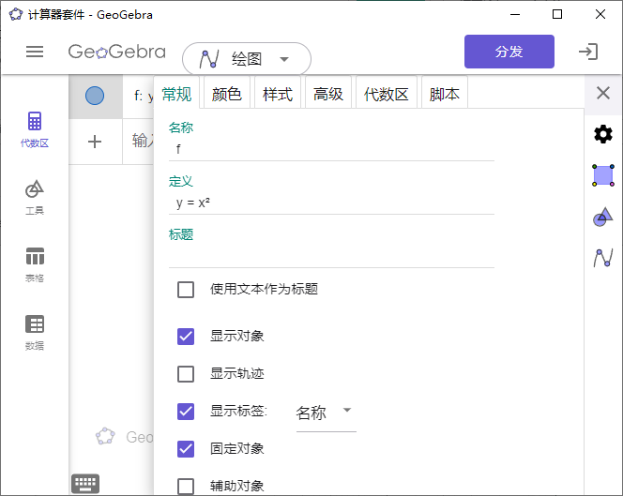Add a new input row with plus
Image resolution: width=623 pixels, height=496 pixels.
coord(95,142)
